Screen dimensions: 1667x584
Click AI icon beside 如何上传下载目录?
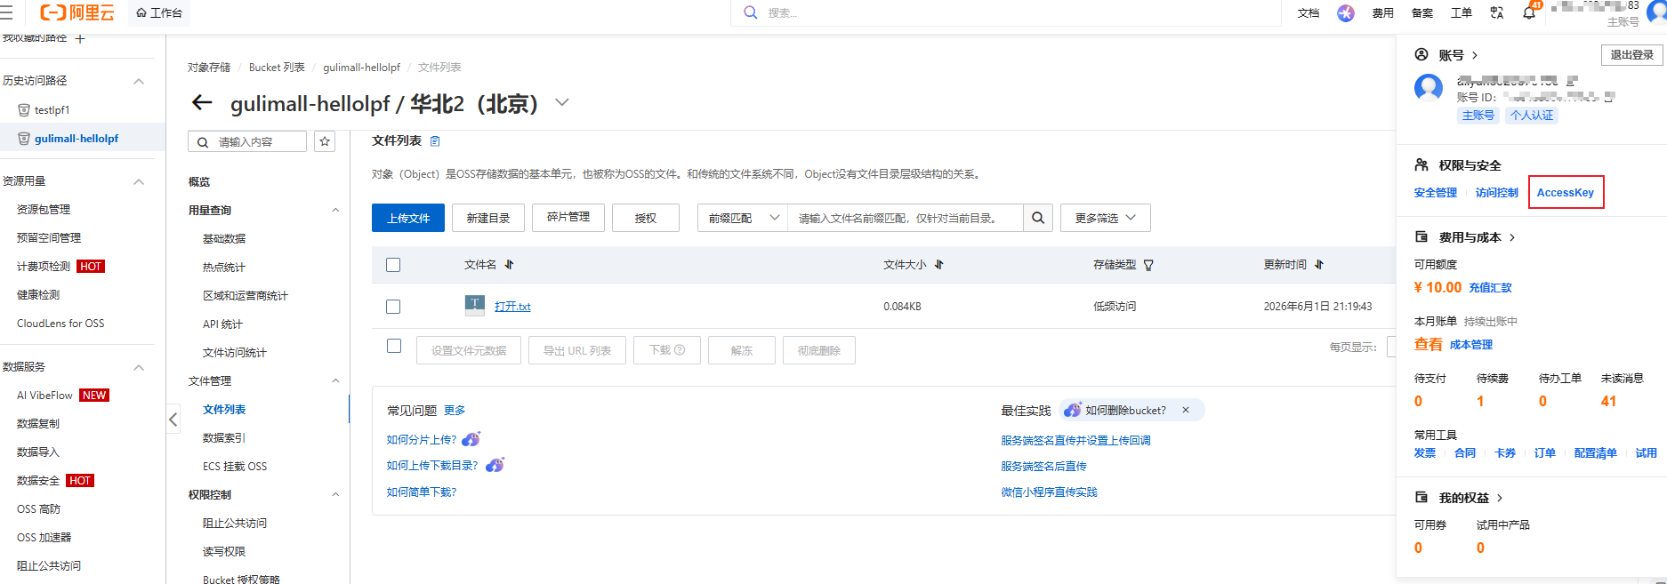pyautogui.click(x=495, y=465)
